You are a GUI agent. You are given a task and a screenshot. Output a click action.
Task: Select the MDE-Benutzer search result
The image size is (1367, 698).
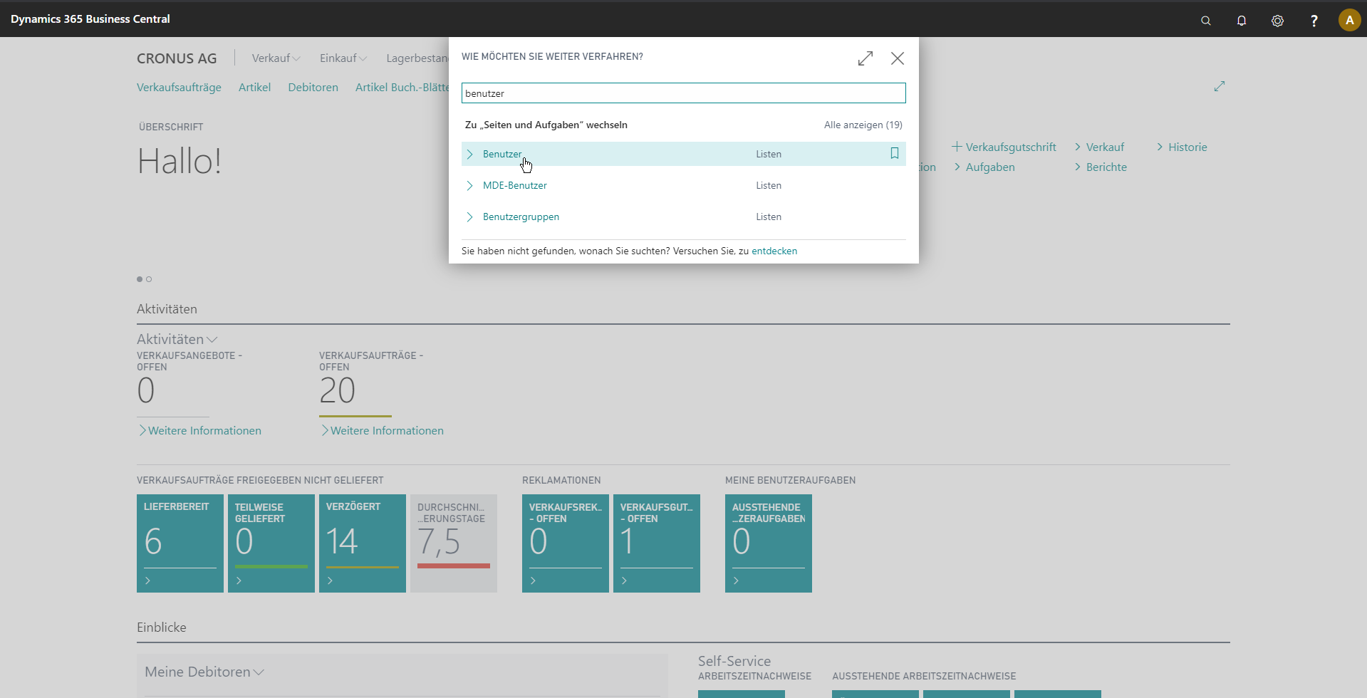514,185
